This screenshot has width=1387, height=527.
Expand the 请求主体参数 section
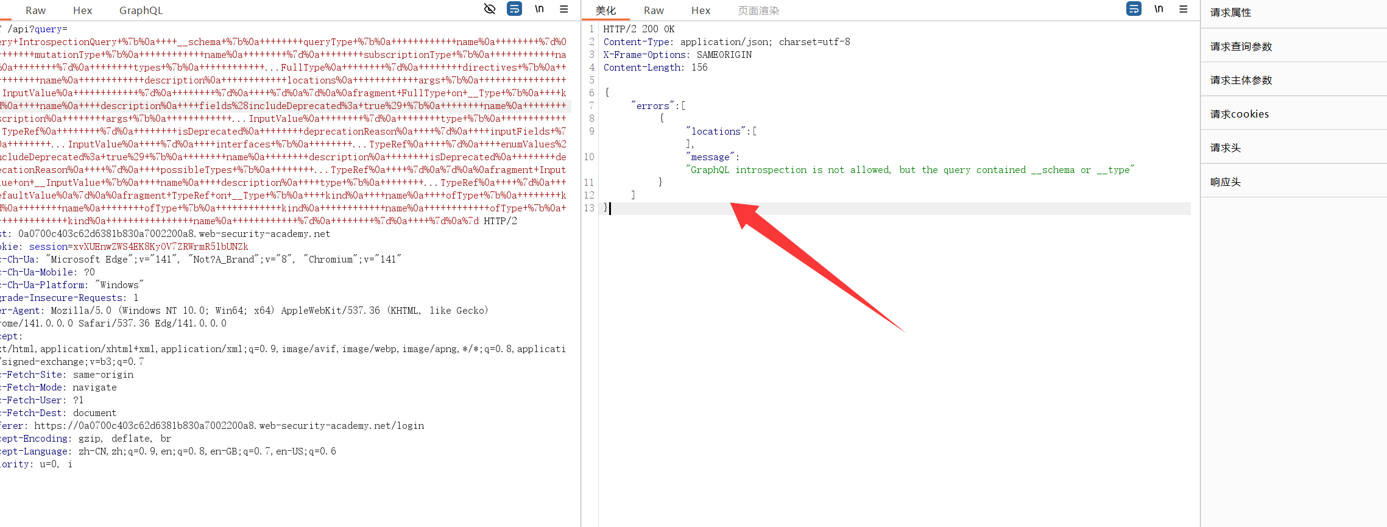[1241, 80]
